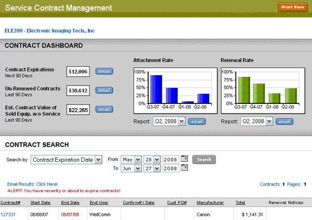Click the Q2-08 green bar in Renewal Rate
The width and height of the screenshot is (312, 220).
pyautogui.click(x=291, y=96)
